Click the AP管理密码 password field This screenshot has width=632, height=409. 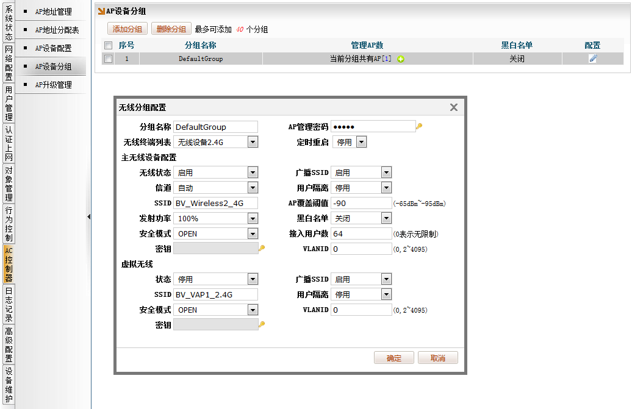click(x=373, y=126)
